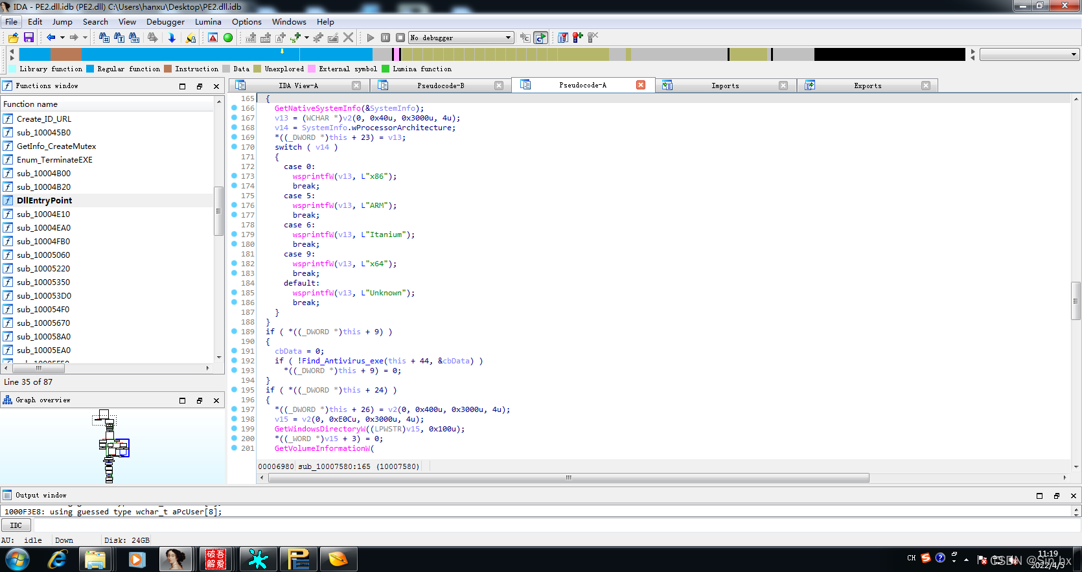The height and width of the screenshot is (572, 1082).
Task: Click the add breakpoint icon with green plus
Action: [578, 38]
